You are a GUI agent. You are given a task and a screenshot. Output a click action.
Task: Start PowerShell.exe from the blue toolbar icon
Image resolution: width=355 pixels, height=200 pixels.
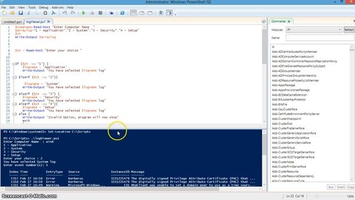click(x=122, y=13)
